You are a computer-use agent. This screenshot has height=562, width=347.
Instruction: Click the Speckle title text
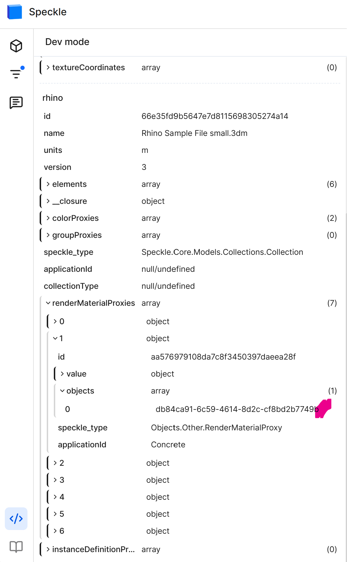tap(48, 12)
